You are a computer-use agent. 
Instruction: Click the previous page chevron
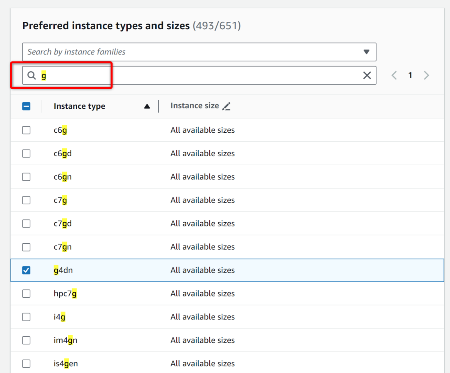394,75
